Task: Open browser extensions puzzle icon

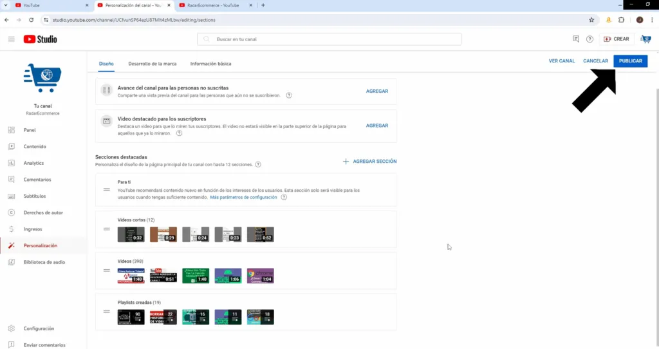Action: click(x=622, y=20)
